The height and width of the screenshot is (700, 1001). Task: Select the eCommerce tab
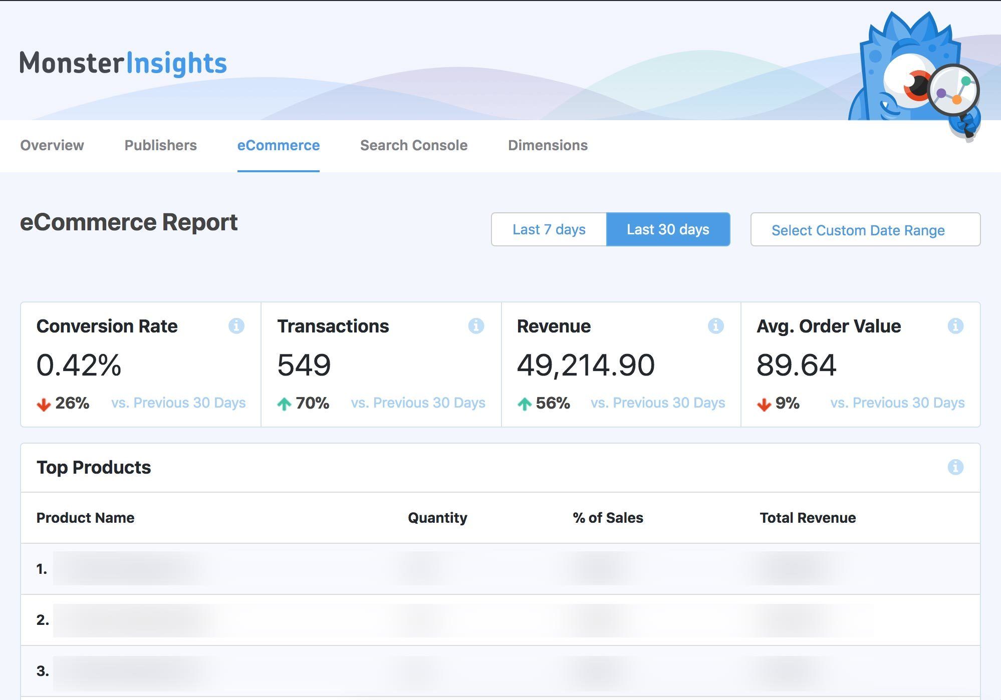click(278, 145)
